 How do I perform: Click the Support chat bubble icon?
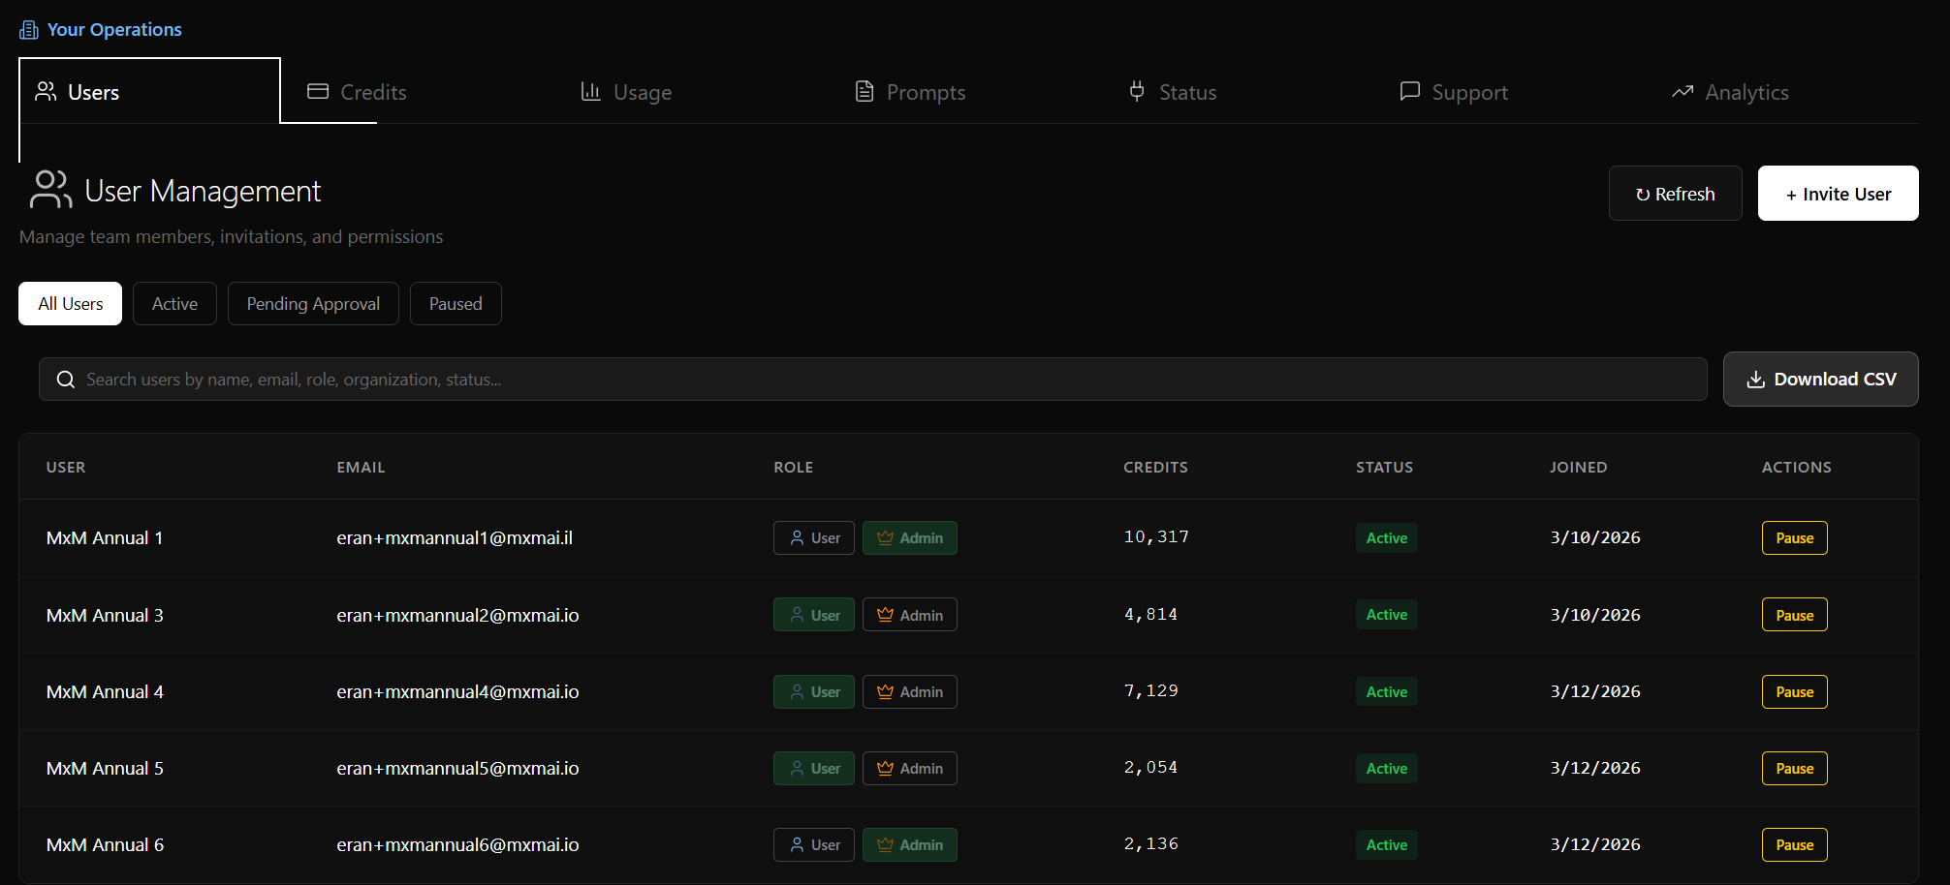pos(1410,91)
